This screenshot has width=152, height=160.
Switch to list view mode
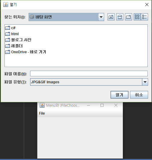[x=137, y=17]
